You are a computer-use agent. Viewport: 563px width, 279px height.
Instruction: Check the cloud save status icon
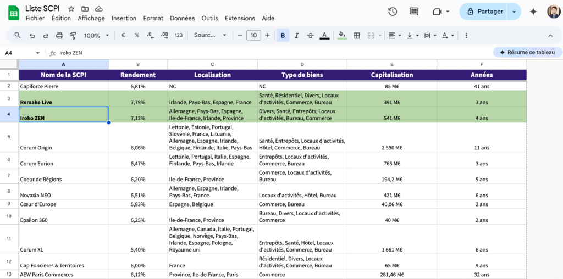(99, 9)
